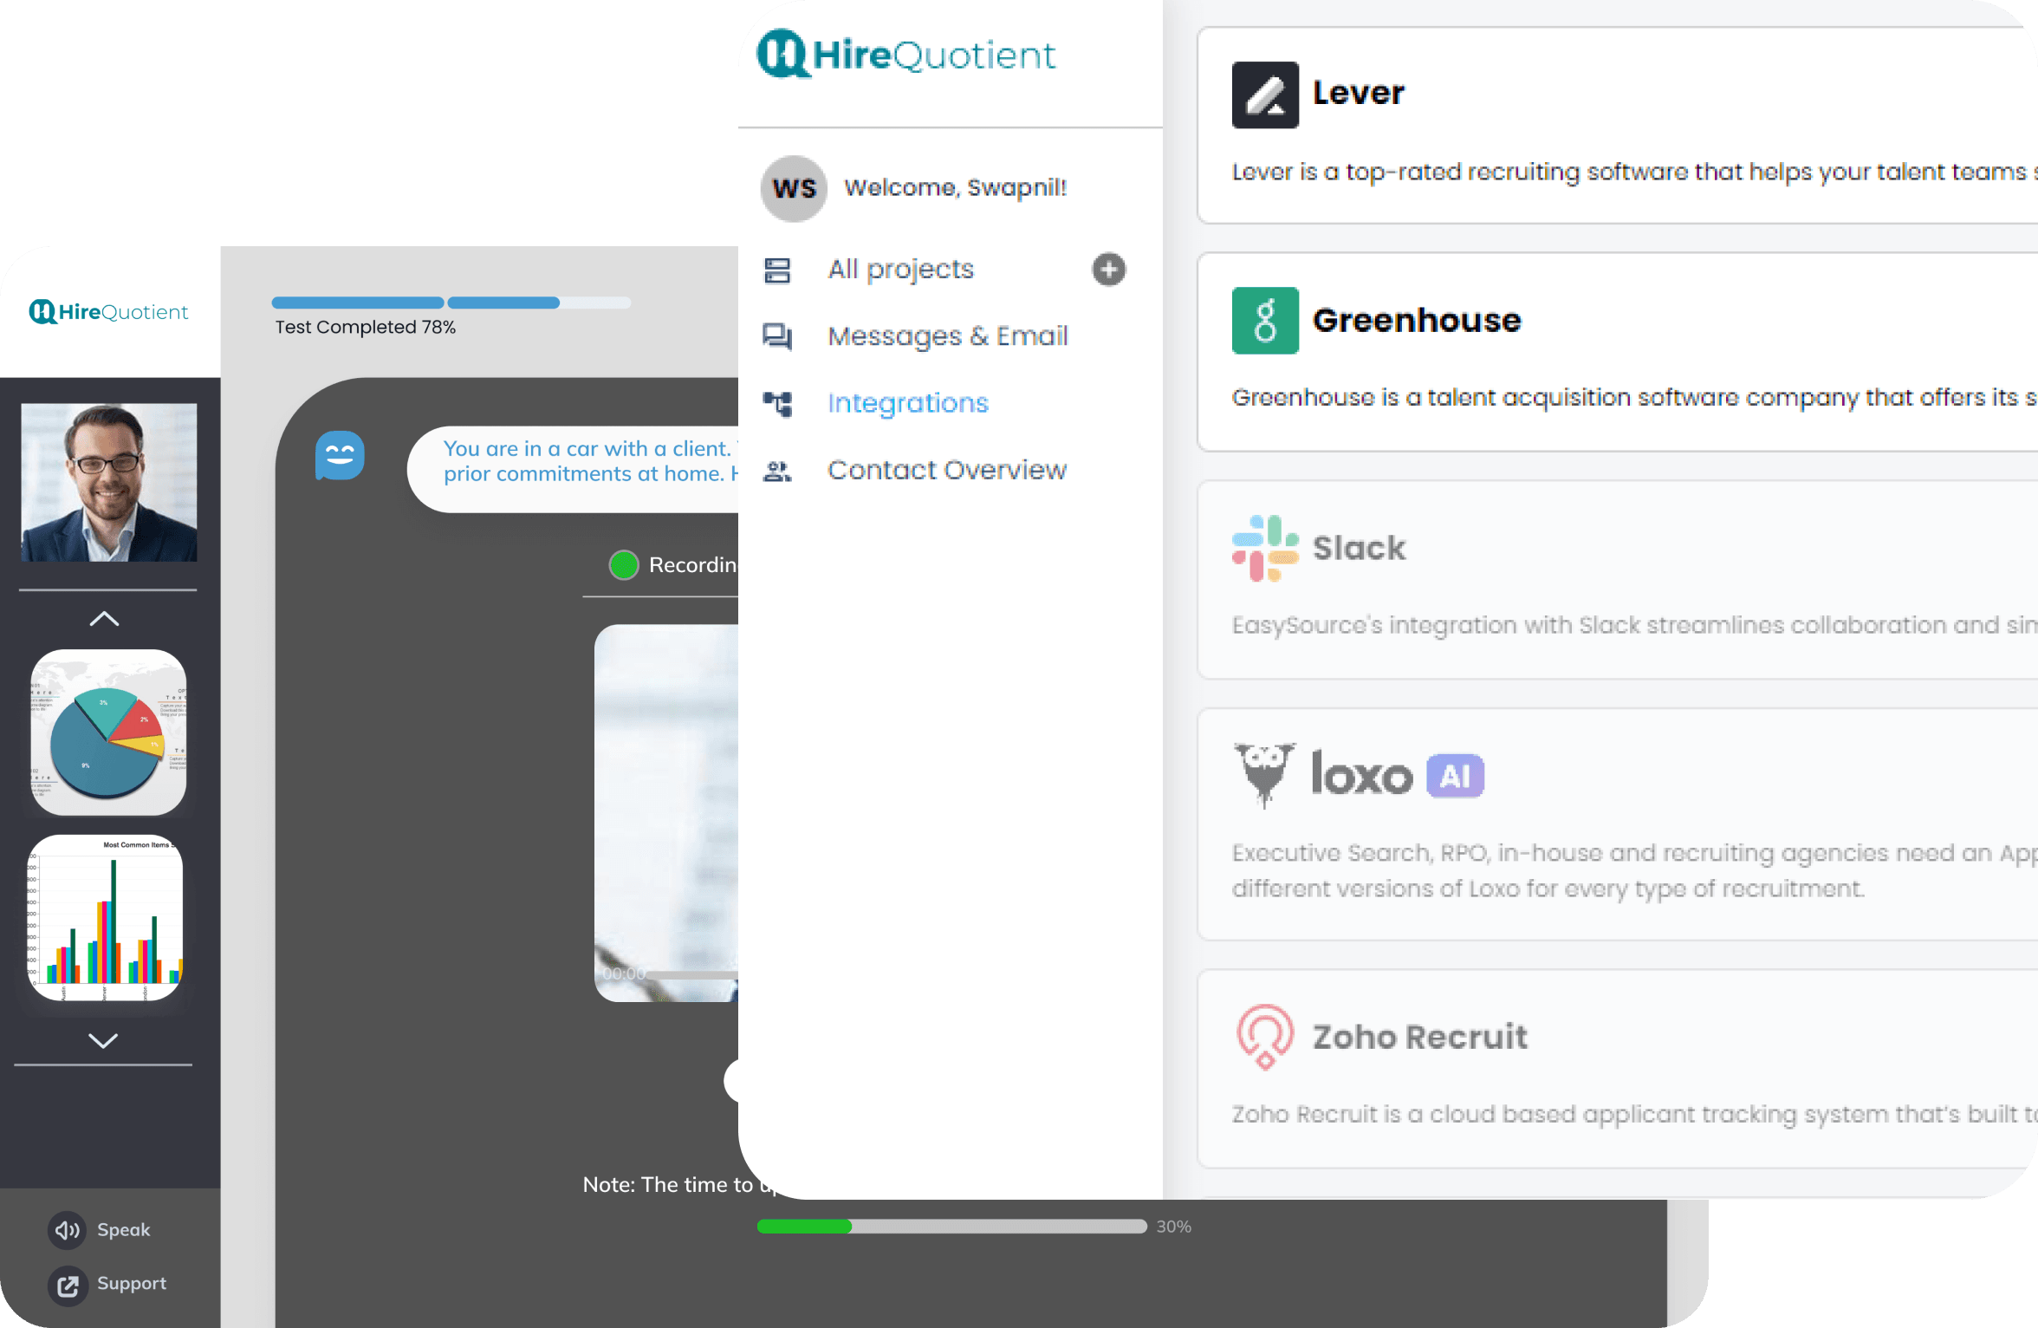Click the green 30% progress bar
This screenshot has width=2038, height=1328.
[951, 1227]
